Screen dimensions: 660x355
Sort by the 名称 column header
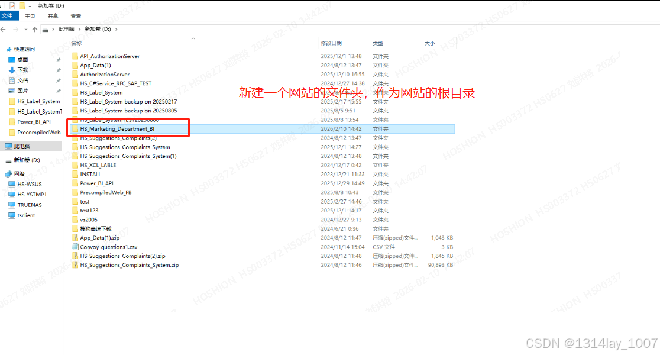(x=76, y=43)
